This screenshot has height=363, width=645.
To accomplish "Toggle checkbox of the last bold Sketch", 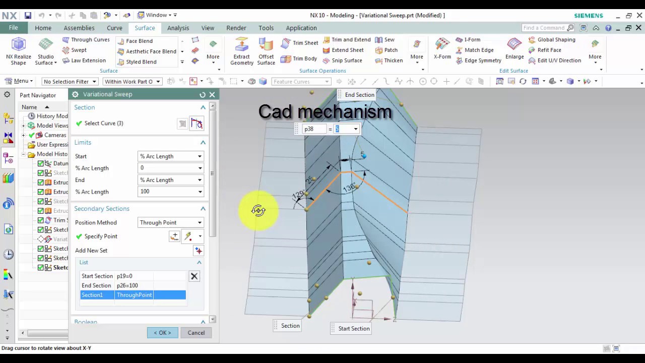I will click(41, 268).
